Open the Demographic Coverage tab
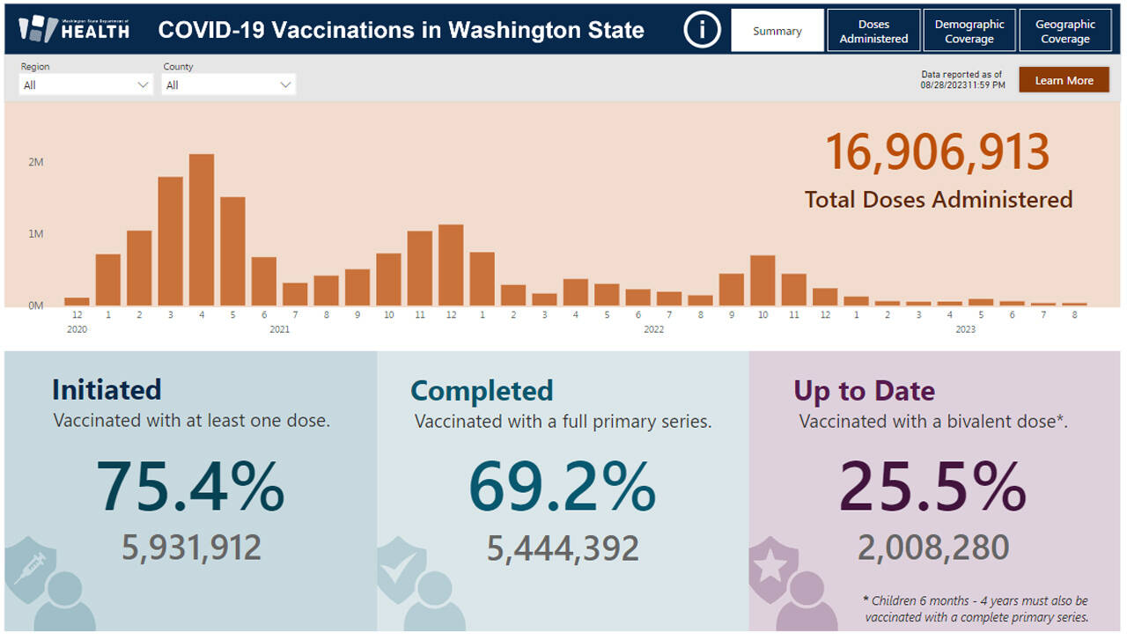Screen dimensions: 1127x640 pyautogui.click(x=969, y=31)
